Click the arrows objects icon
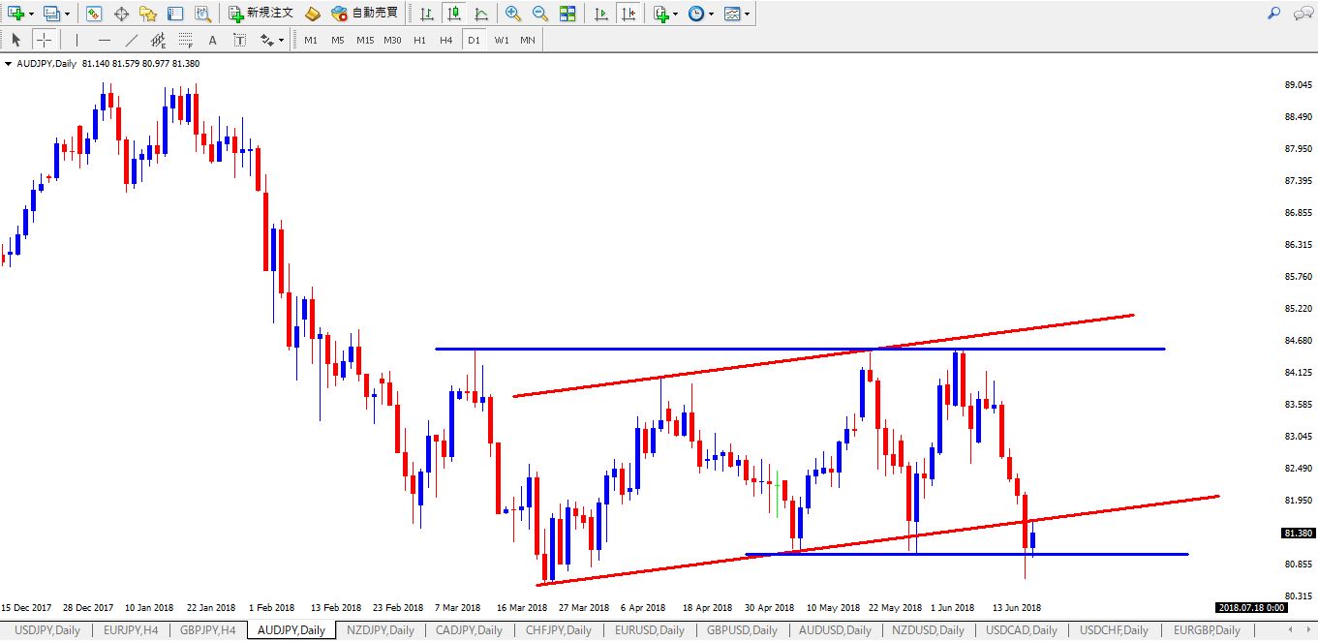This screenshot has height=641, width=1318. (266, 40)
